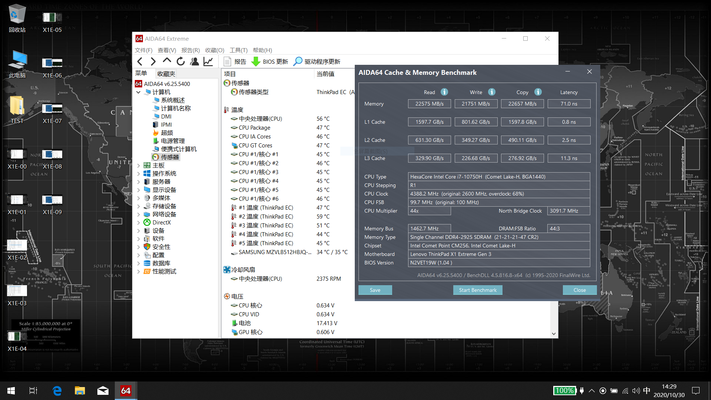Click the Copy info icon in benchmark window
711x400 pixels.
[538, 92]
